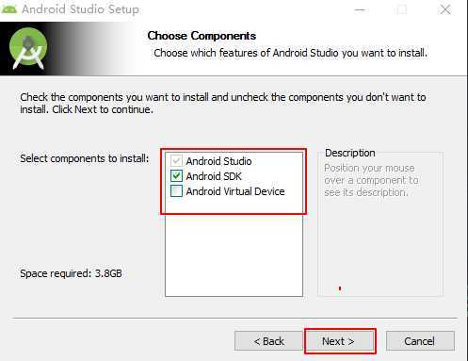Click the small Android title bar icon

pos(8,9)
